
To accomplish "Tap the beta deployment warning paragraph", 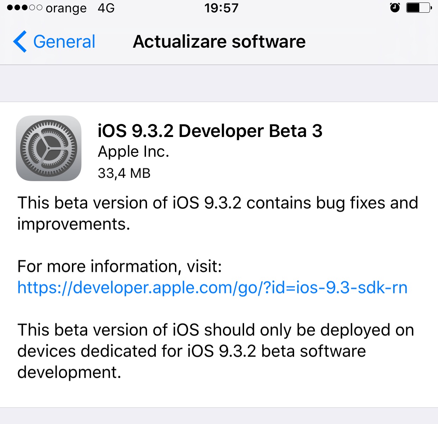I will pos(215,351).
